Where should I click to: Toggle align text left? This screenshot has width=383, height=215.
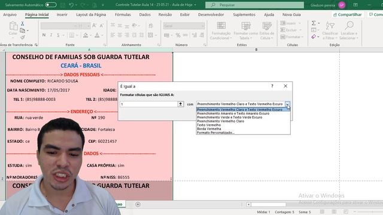click(113, 35)
